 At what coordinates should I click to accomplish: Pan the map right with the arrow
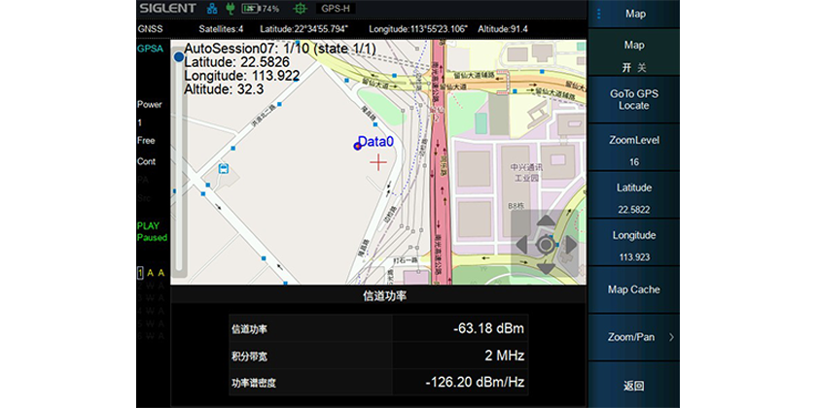coord(569,244)
